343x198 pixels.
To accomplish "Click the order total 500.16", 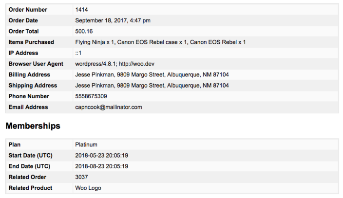I will coord(84,31).
